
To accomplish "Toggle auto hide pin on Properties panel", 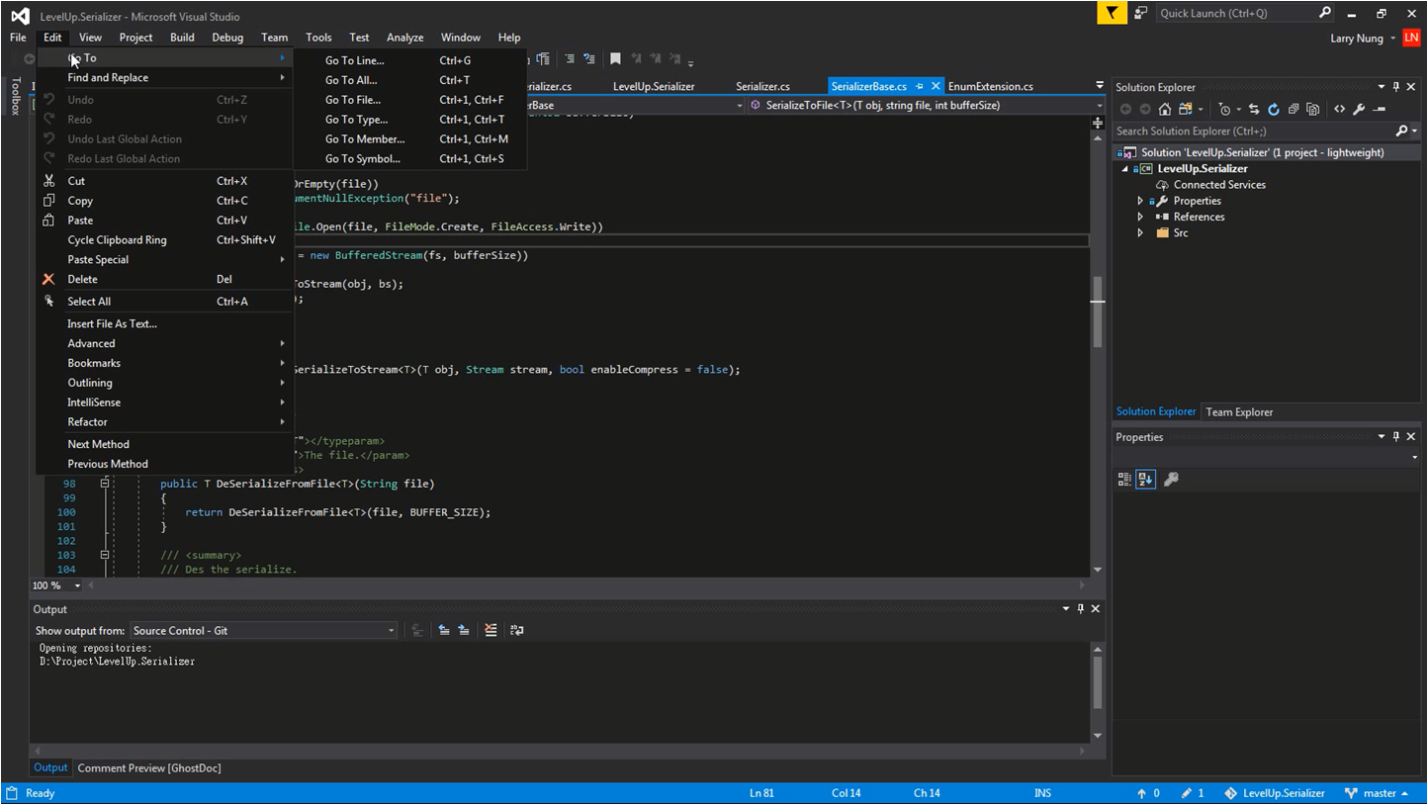I will [1396, 437].
